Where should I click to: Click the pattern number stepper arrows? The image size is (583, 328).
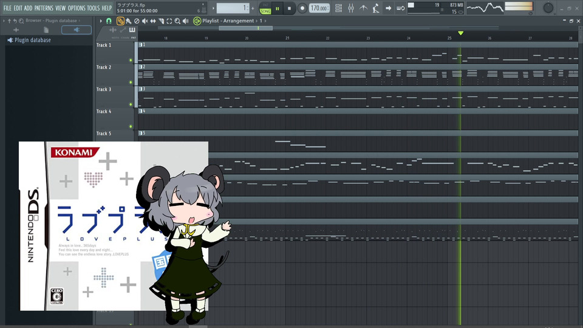pos(248,8)
